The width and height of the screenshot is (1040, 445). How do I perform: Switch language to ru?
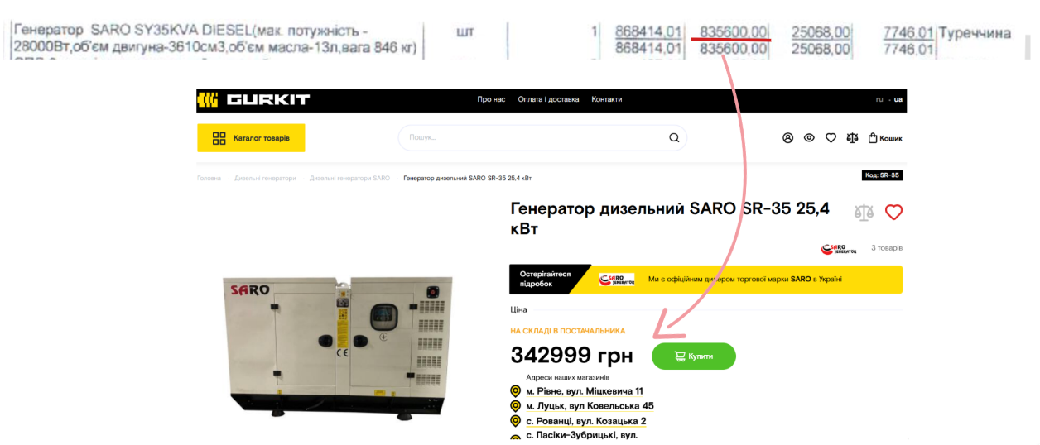[x=879, y=99]
